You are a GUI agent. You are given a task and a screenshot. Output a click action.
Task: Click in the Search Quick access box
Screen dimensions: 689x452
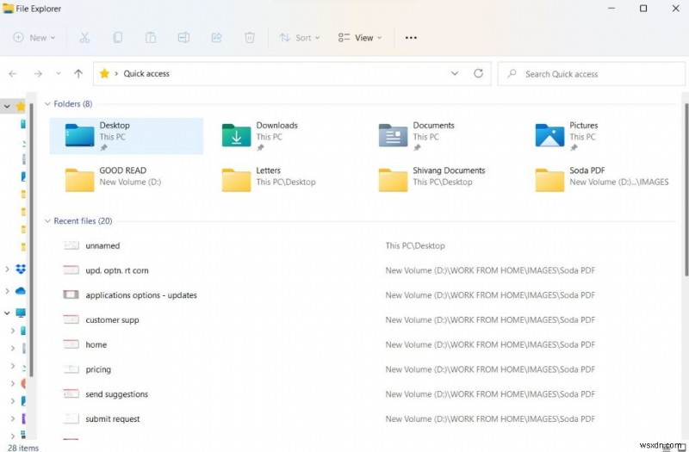[x=591, y=74]
